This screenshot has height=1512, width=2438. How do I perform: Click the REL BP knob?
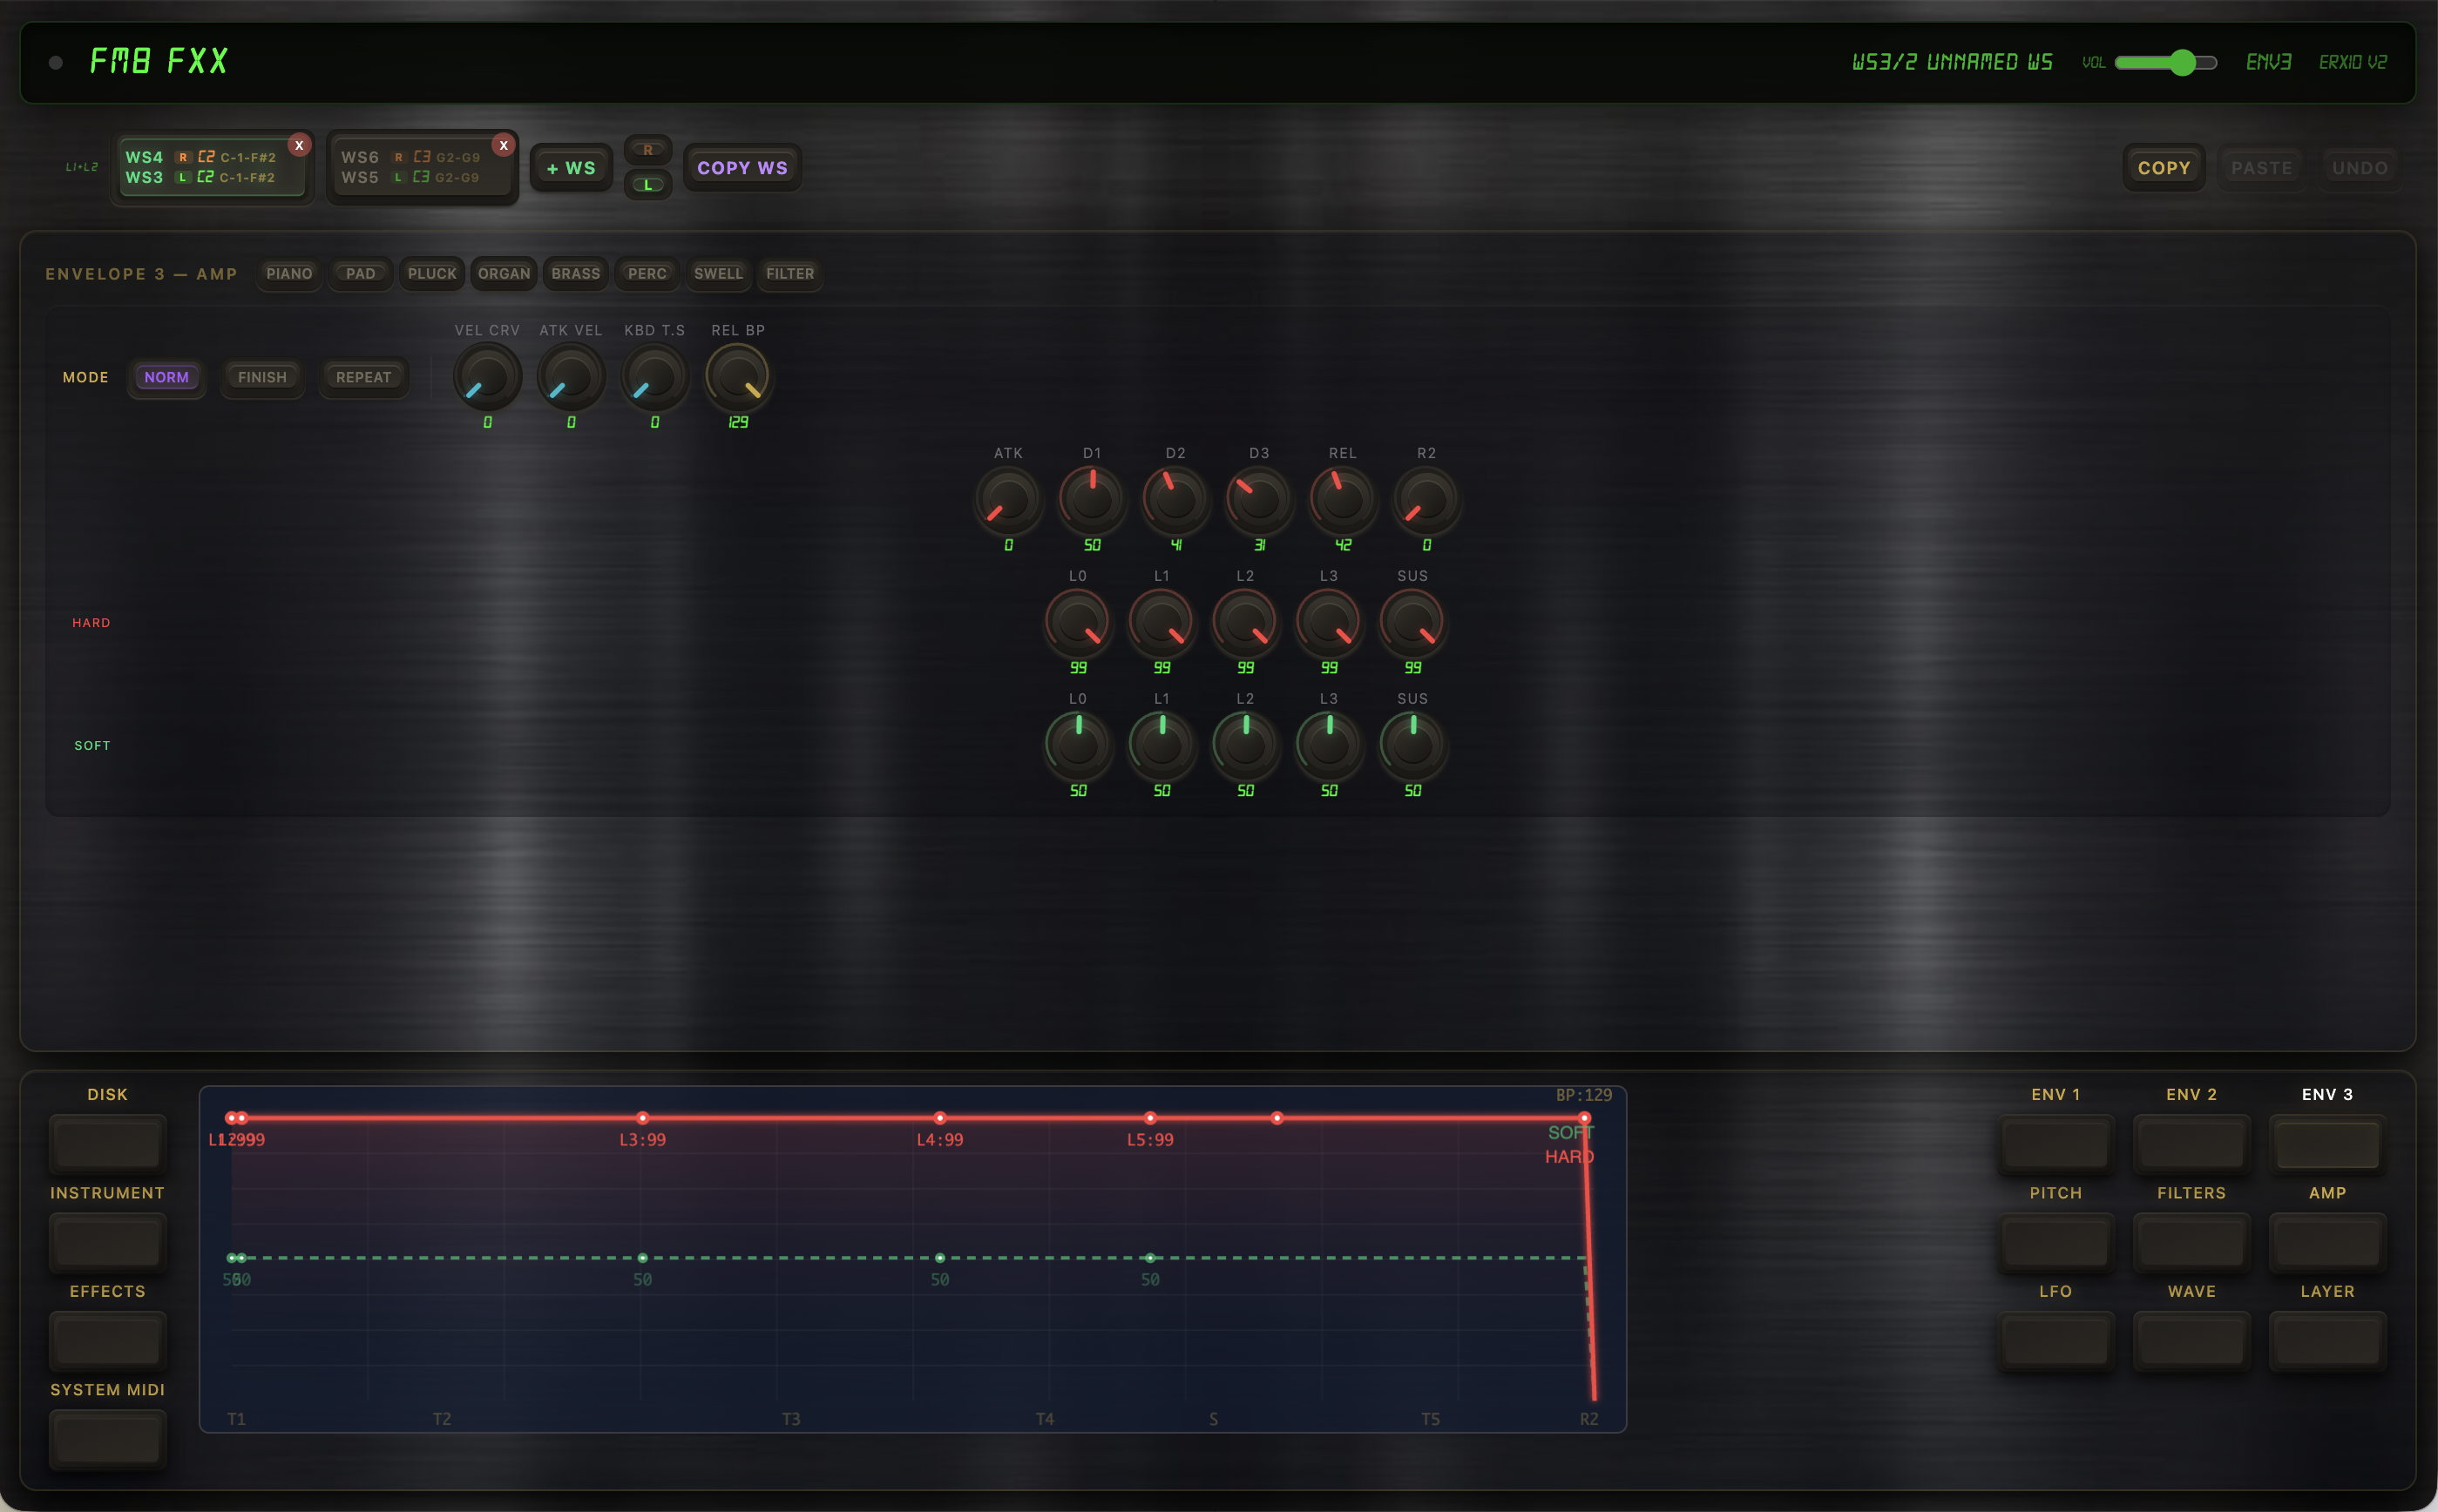point(737,377)
